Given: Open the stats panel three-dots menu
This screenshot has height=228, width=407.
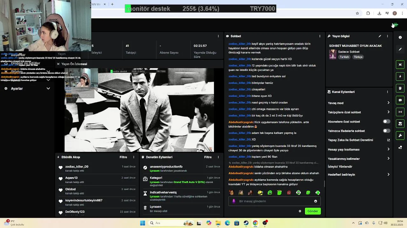Looking at the screenshot, I should tap(218, 36).
